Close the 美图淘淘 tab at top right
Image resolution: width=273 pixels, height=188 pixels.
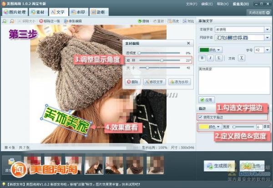pos(268,13)
